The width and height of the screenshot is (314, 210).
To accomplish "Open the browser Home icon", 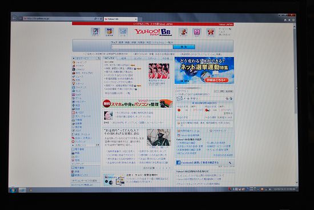I will [x=285, y=20].
